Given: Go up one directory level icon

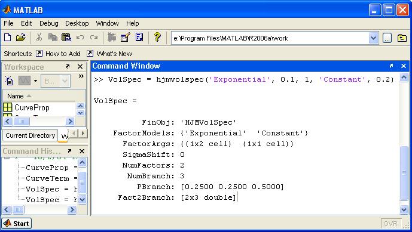Looking at the screenshot, I should (402, 38).
